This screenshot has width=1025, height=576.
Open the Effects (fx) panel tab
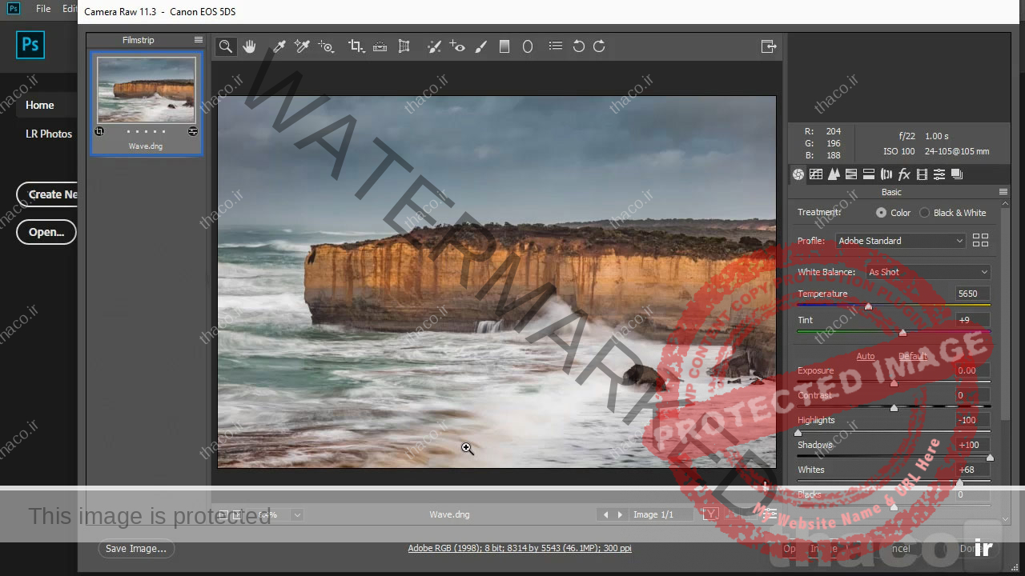click(904, 174)
